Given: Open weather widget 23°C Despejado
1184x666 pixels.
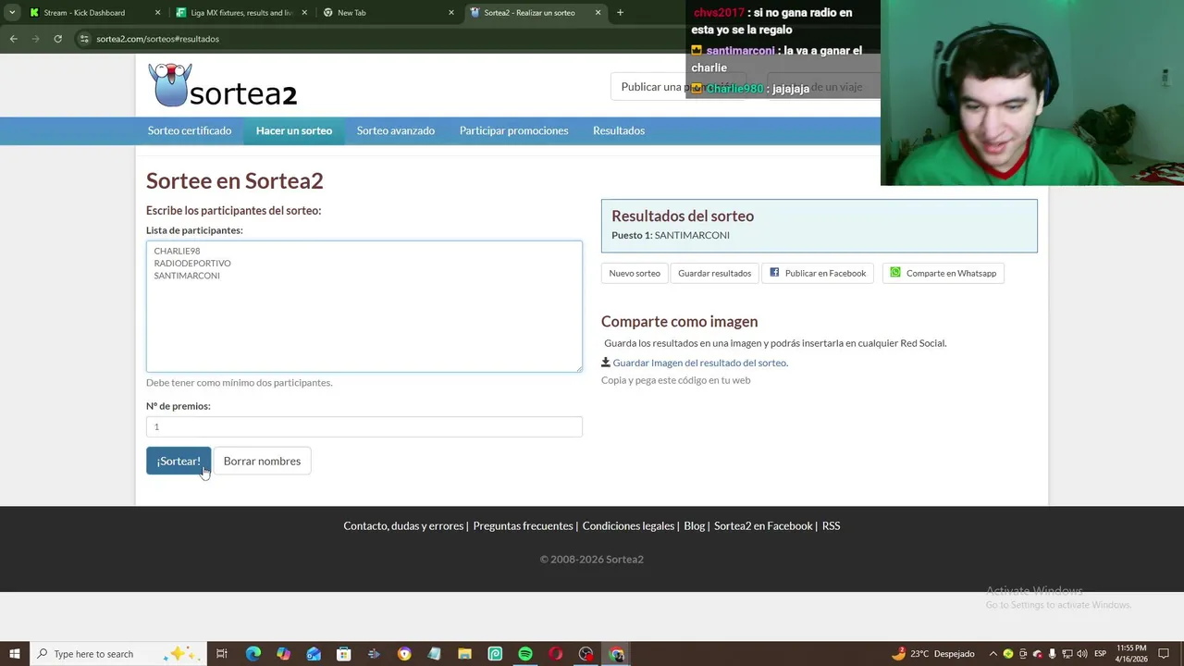Looking at the screenshot, I should (932, 654).
